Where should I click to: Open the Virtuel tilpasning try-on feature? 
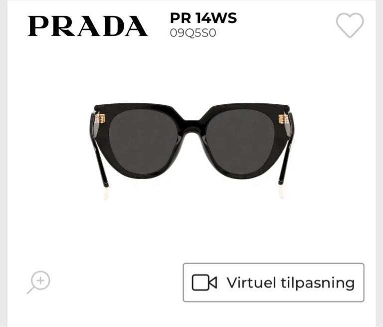(274, 283)
